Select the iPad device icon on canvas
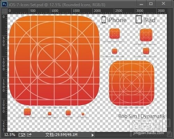The image size is (174, 139). [x=139, y=19]
